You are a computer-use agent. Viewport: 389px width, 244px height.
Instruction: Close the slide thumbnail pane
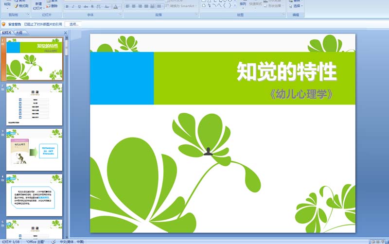(x=66, y=33)
